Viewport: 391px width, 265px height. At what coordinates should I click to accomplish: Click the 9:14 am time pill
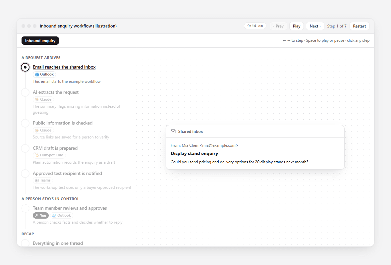255,26
